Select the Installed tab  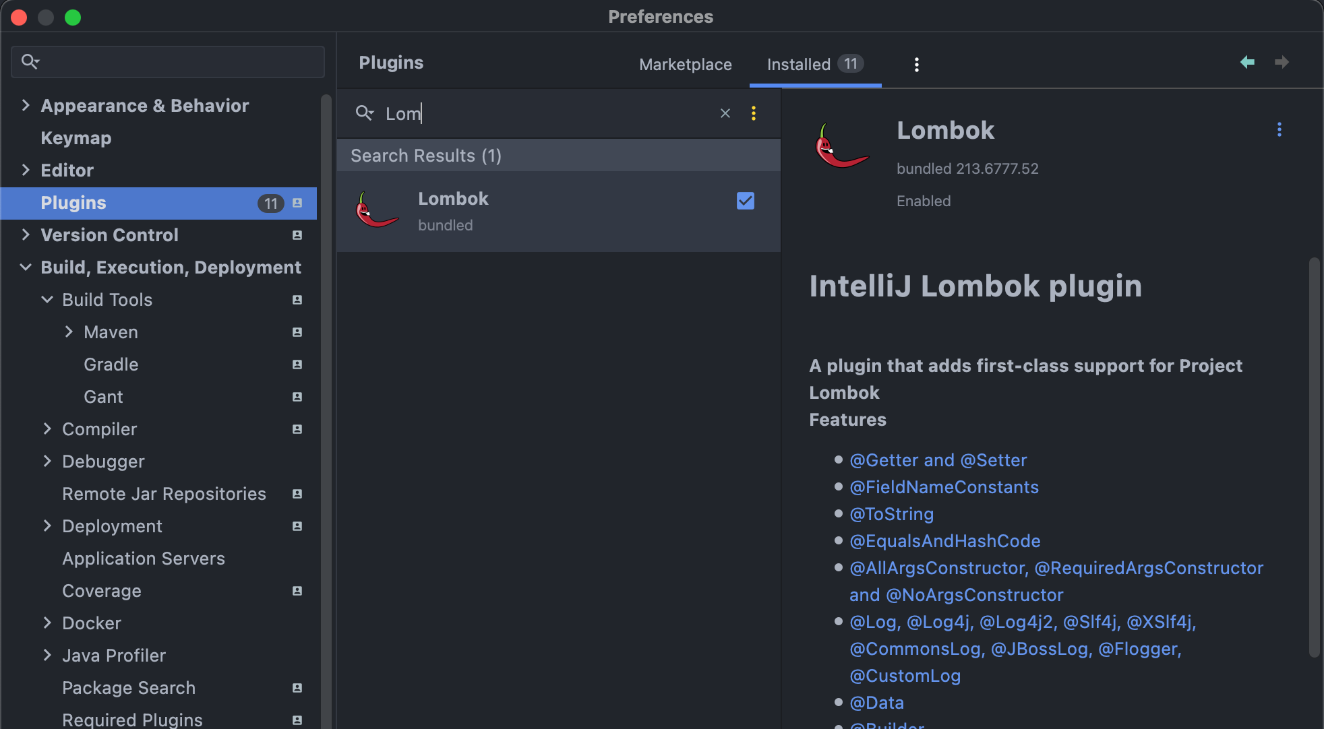(x=798, y=65)
